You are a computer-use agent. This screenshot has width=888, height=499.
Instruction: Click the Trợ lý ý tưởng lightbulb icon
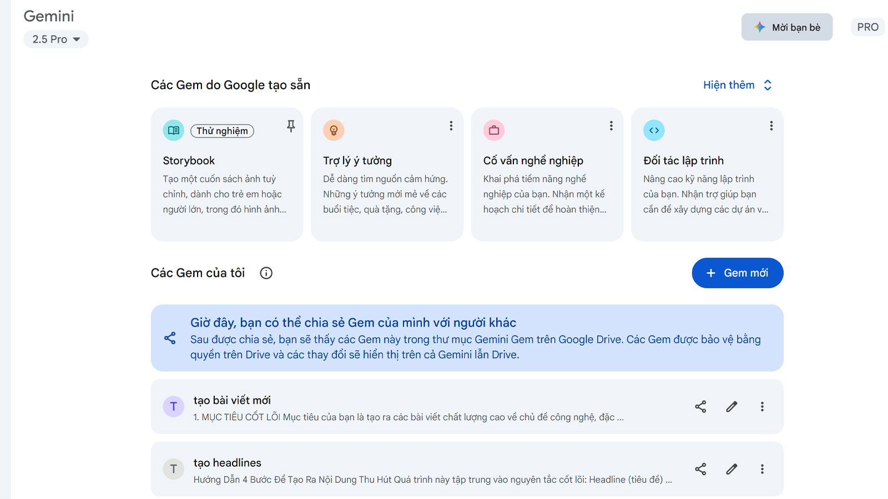[x=334, y=130]
